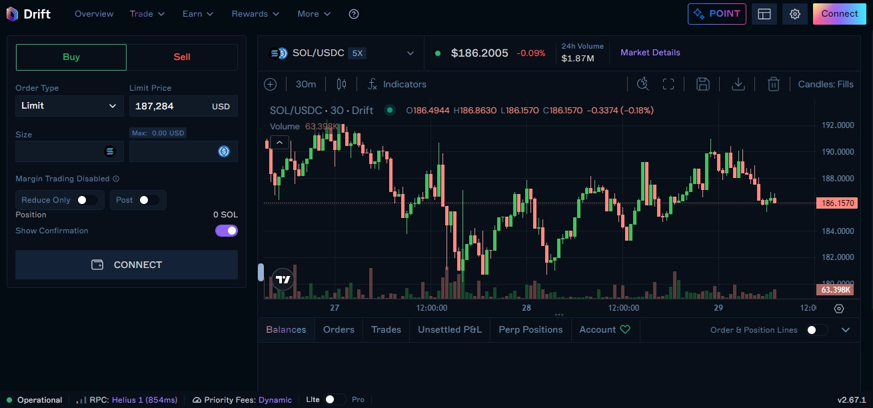Switch to the Perp Positions tab
Viewport: 873px width, 408px height.
click(x=530, y=329)
